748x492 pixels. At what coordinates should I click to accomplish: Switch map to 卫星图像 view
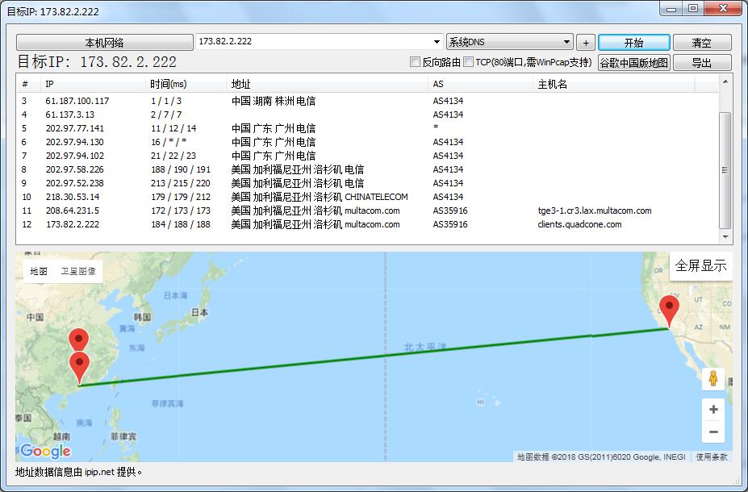[x=78, y=272]
